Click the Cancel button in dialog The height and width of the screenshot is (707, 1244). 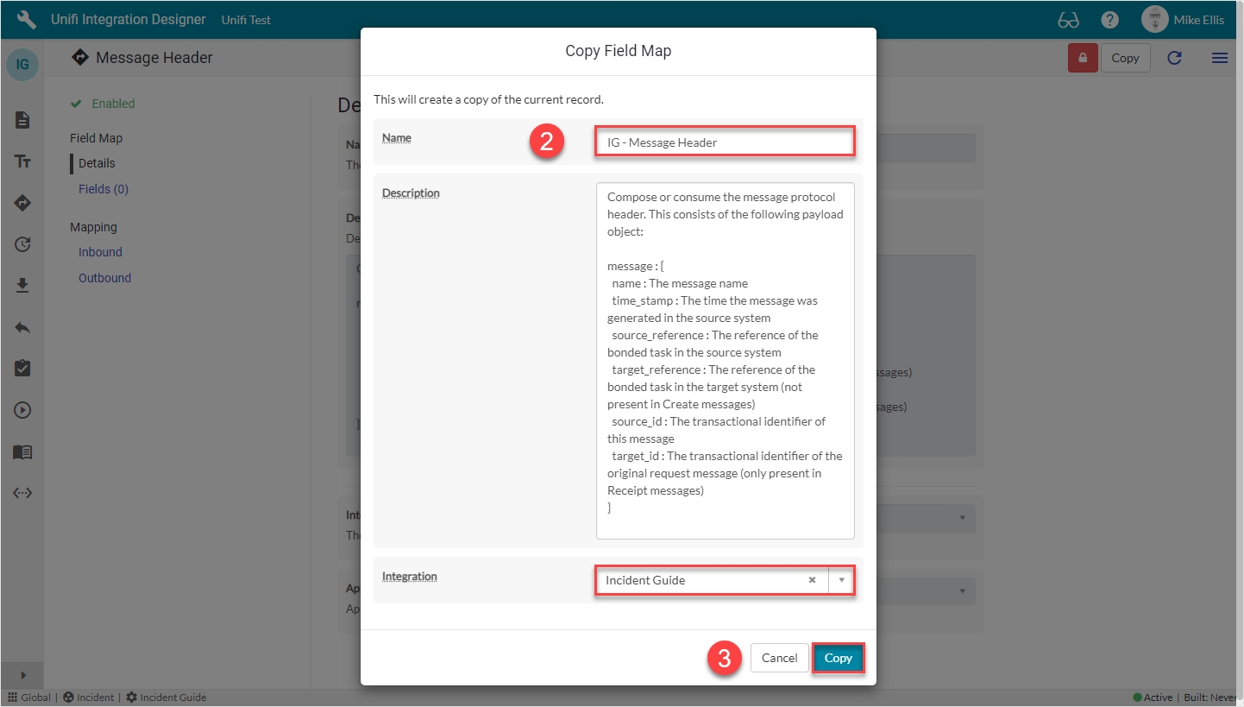779,658
